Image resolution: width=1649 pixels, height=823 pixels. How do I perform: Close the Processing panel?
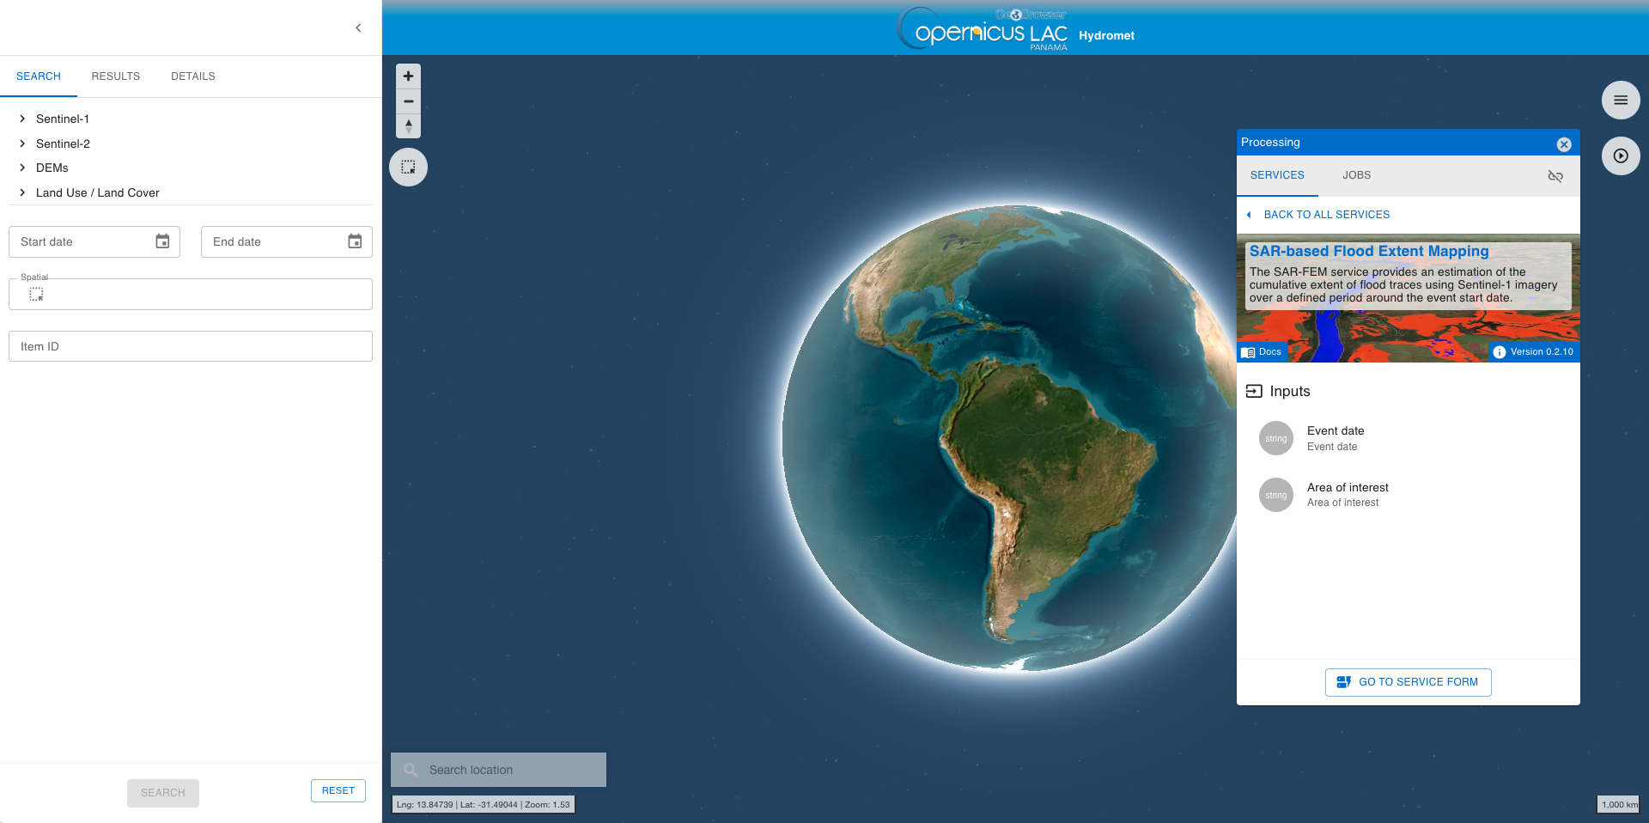point(1563,144)
